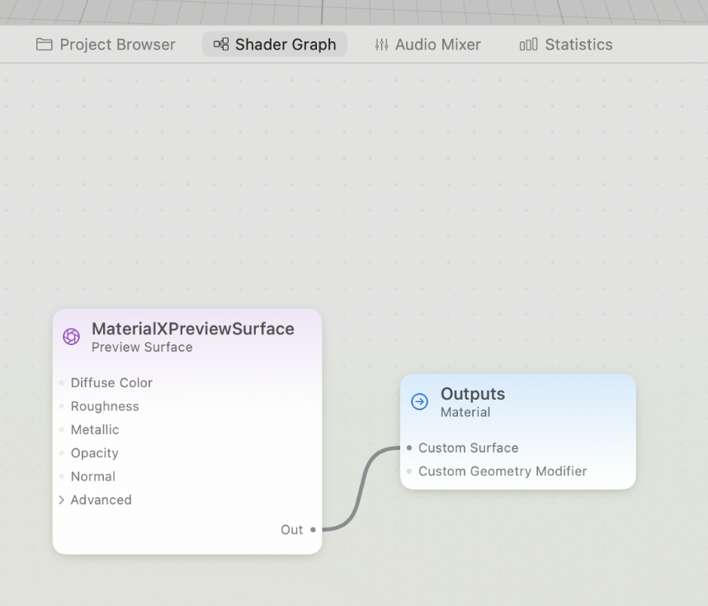Select the Outputs node title
This screenshot has height=606, width=708.
pyautogui.click(x=473, y=394)
